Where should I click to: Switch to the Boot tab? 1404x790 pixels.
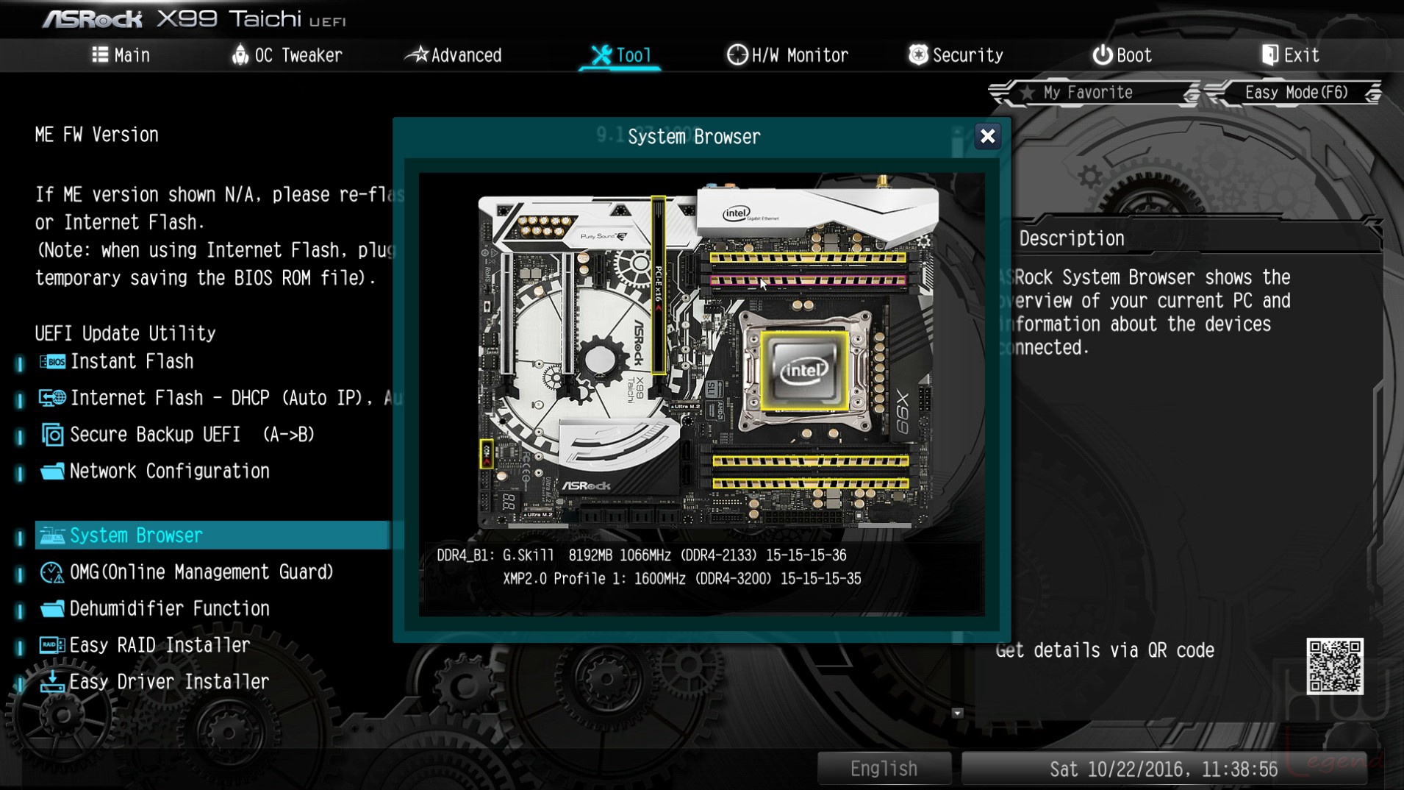[1122, 55]
